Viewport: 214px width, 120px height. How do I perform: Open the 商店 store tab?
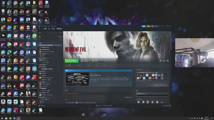point(45,29)
